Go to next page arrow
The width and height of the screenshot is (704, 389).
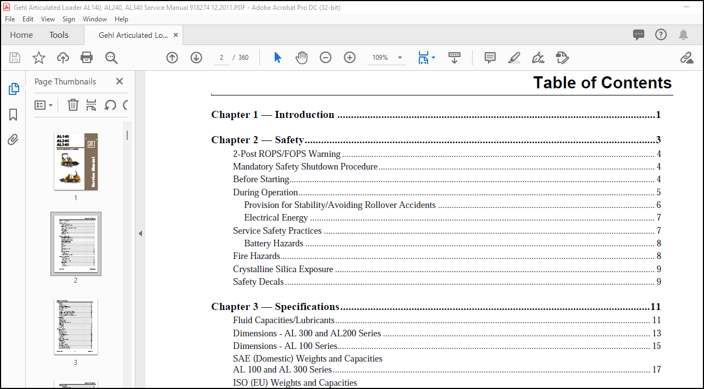click(x=196, y=58)
